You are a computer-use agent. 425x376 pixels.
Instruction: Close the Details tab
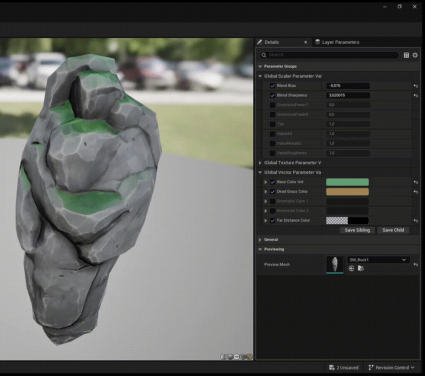click(x=305, y=43)
